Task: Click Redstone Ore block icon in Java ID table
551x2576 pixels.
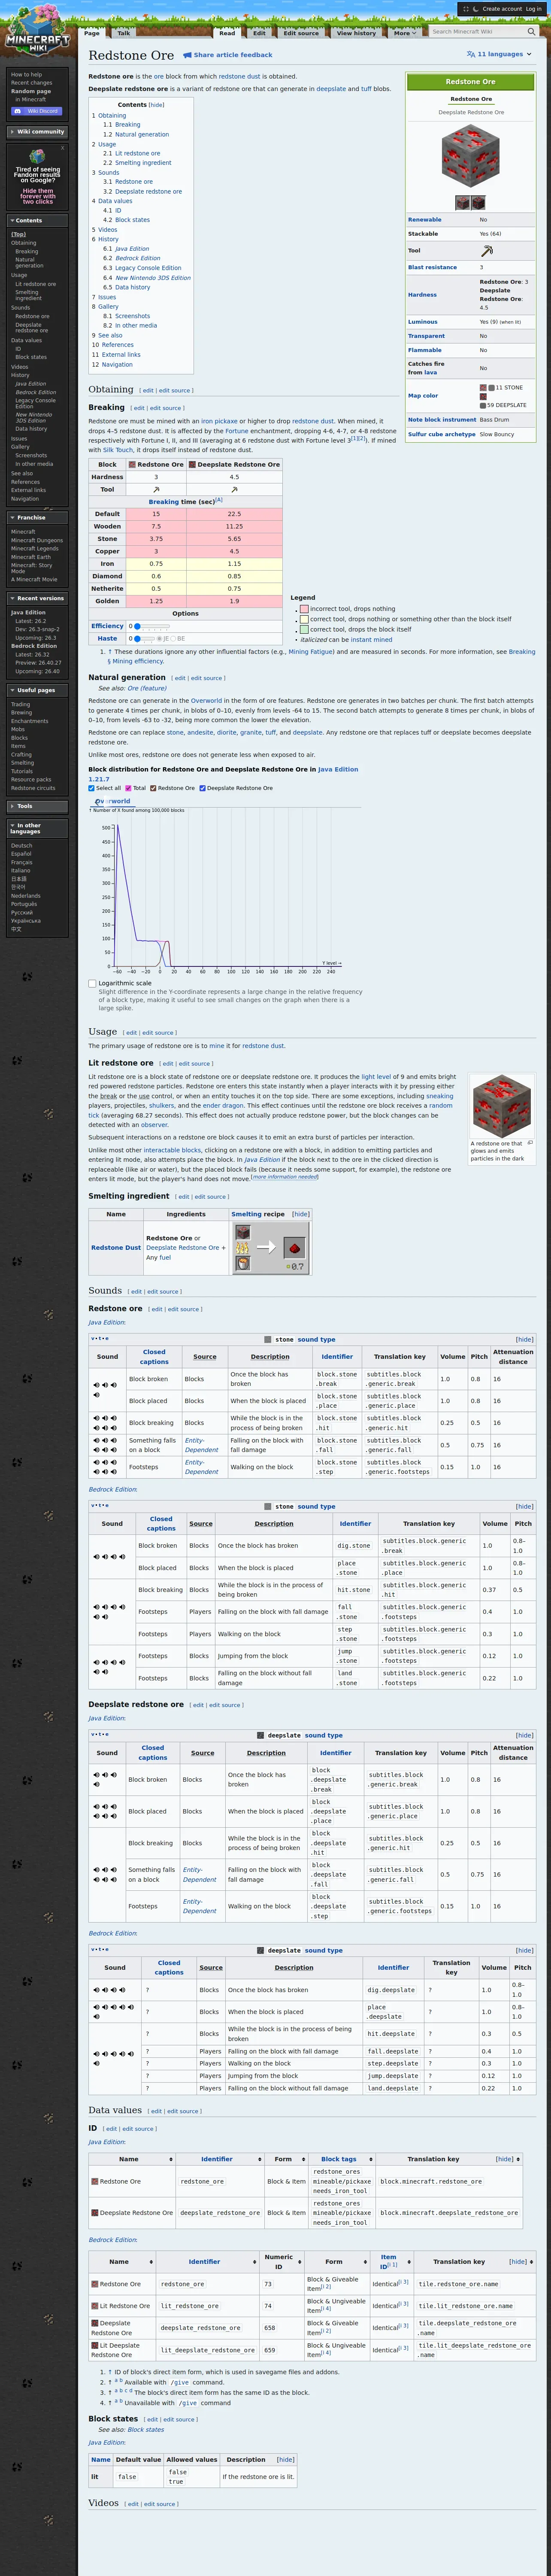Action: tap(95, 2181)
